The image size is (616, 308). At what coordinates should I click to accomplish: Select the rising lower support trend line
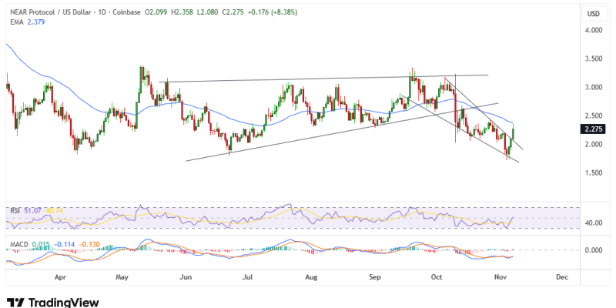click(x=308, y=137)
